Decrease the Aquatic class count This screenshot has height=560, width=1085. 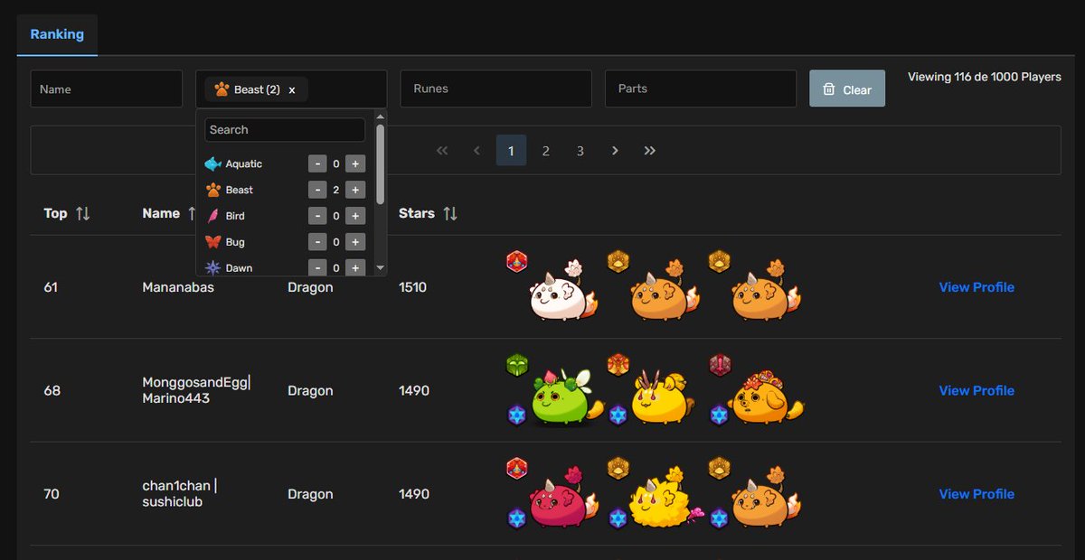coord(317,163)
